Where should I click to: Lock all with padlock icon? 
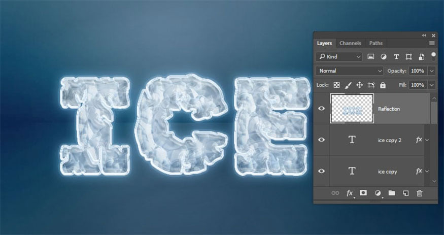[x=383, y=85]
